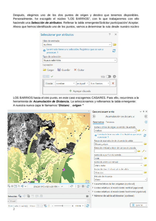156x221 pixels.
Task: Click Agregar cláusula button
Action: (x=80, y=91)
